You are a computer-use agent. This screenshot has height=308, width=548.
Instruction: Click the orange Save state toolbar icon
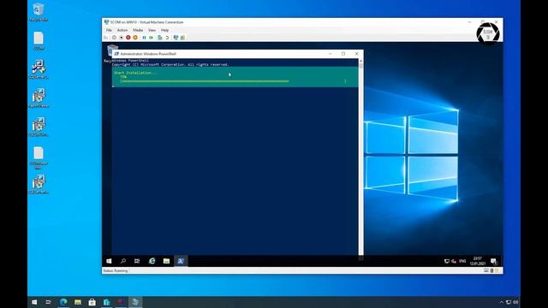coord(135,38)
